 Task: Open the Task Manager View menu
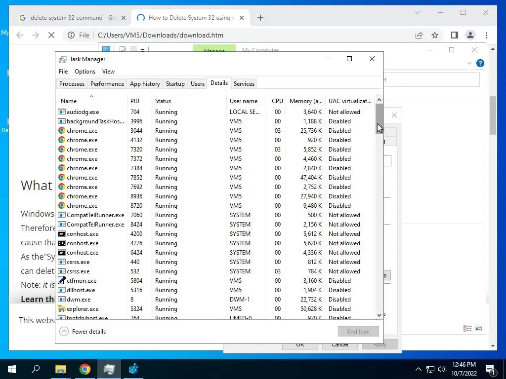point(108,72)
